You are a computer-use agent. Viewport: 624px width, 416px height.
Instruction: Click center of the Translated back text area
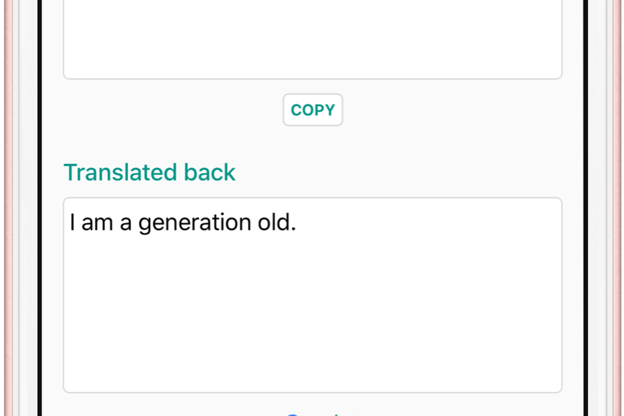tap(312, 295)
